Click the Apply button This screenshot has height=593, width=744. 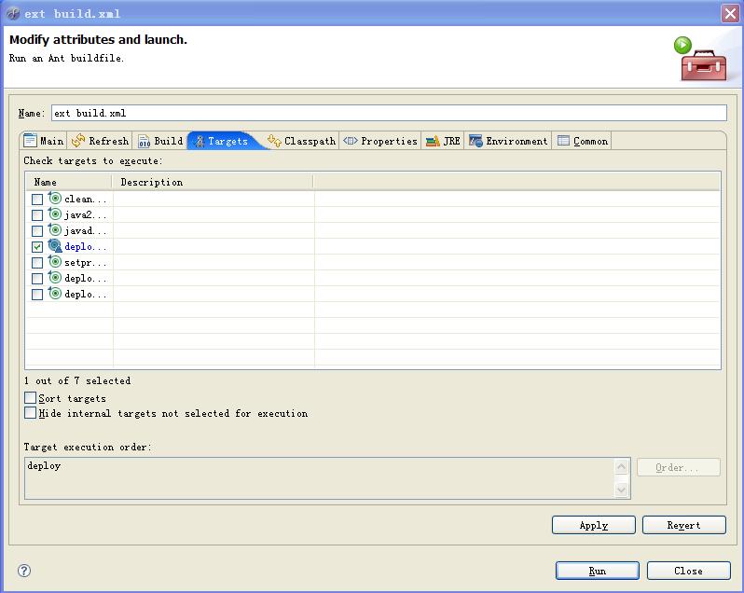[594, 525]
